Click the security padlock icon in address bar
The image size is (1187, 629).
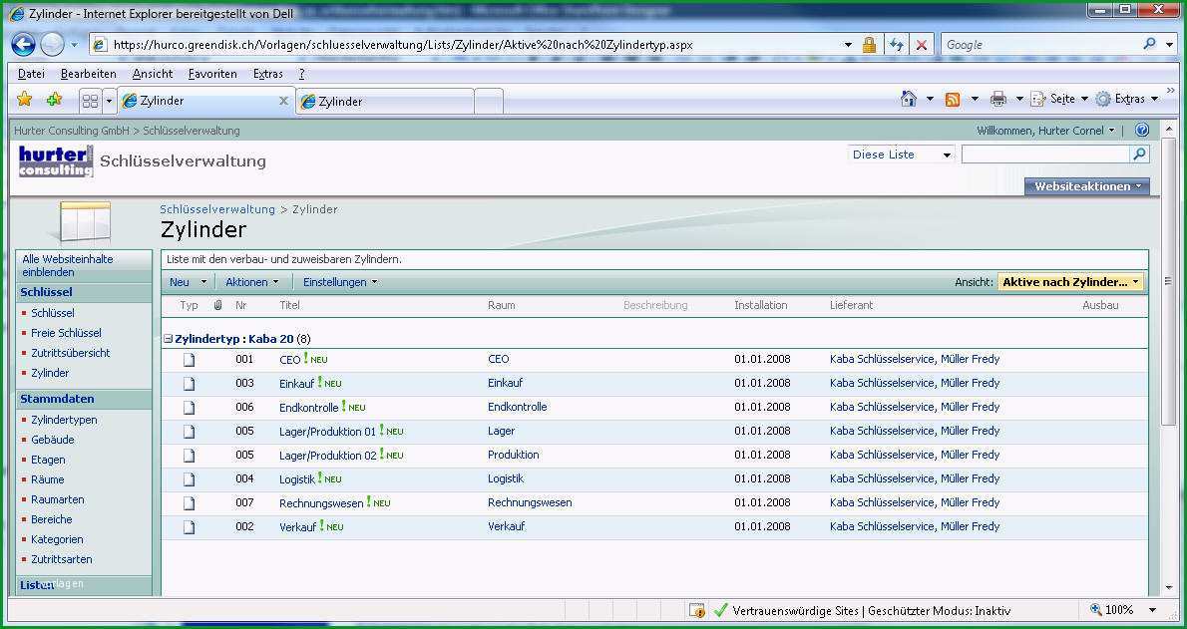point(869,45)
